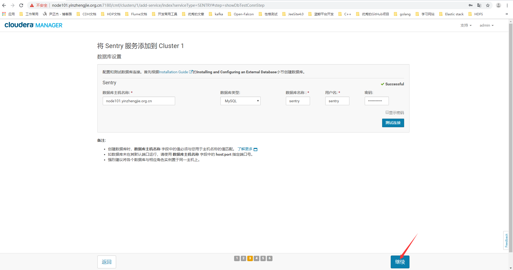Image resolution: width=513 pixels, height=270 pixels.
Task: Open the browser three-dot menu
Action: (x=507, y=5)
